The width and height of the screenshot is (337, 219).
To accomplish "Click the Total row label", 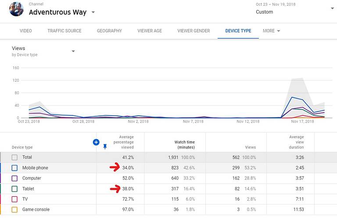I will [x=27, y=157].
